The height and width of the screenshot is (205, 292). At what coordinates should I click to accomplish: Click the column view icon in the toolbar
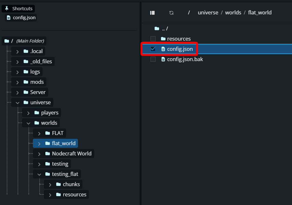pos(152,12)
